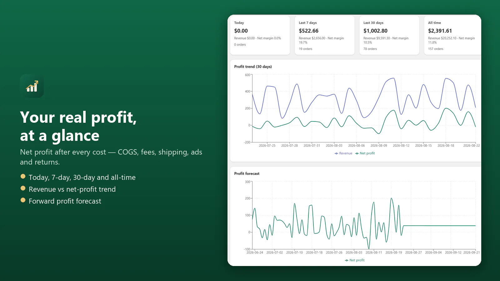Click 'Revenue vs net-profit trend' bullet

(x=72, y=189)
